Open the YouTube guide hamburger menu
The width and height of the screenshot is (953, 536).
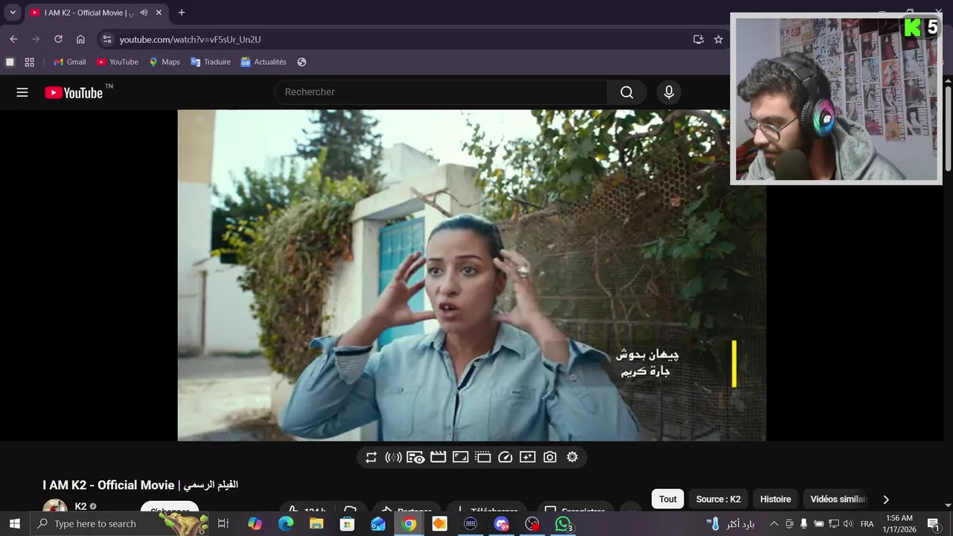(x=22, y=92)
